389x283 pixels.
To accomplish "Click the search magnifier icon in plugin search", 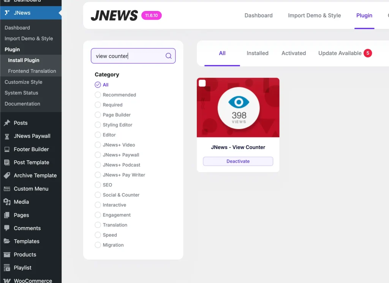I will tap(169, 56).
